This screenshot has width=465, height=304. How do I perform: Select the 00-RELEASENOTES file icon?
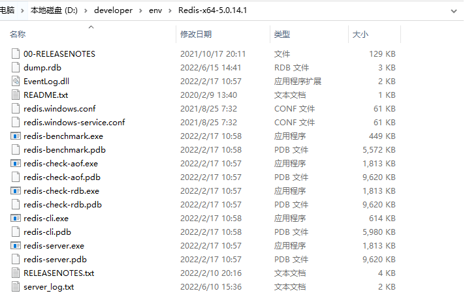click(16, 53)
